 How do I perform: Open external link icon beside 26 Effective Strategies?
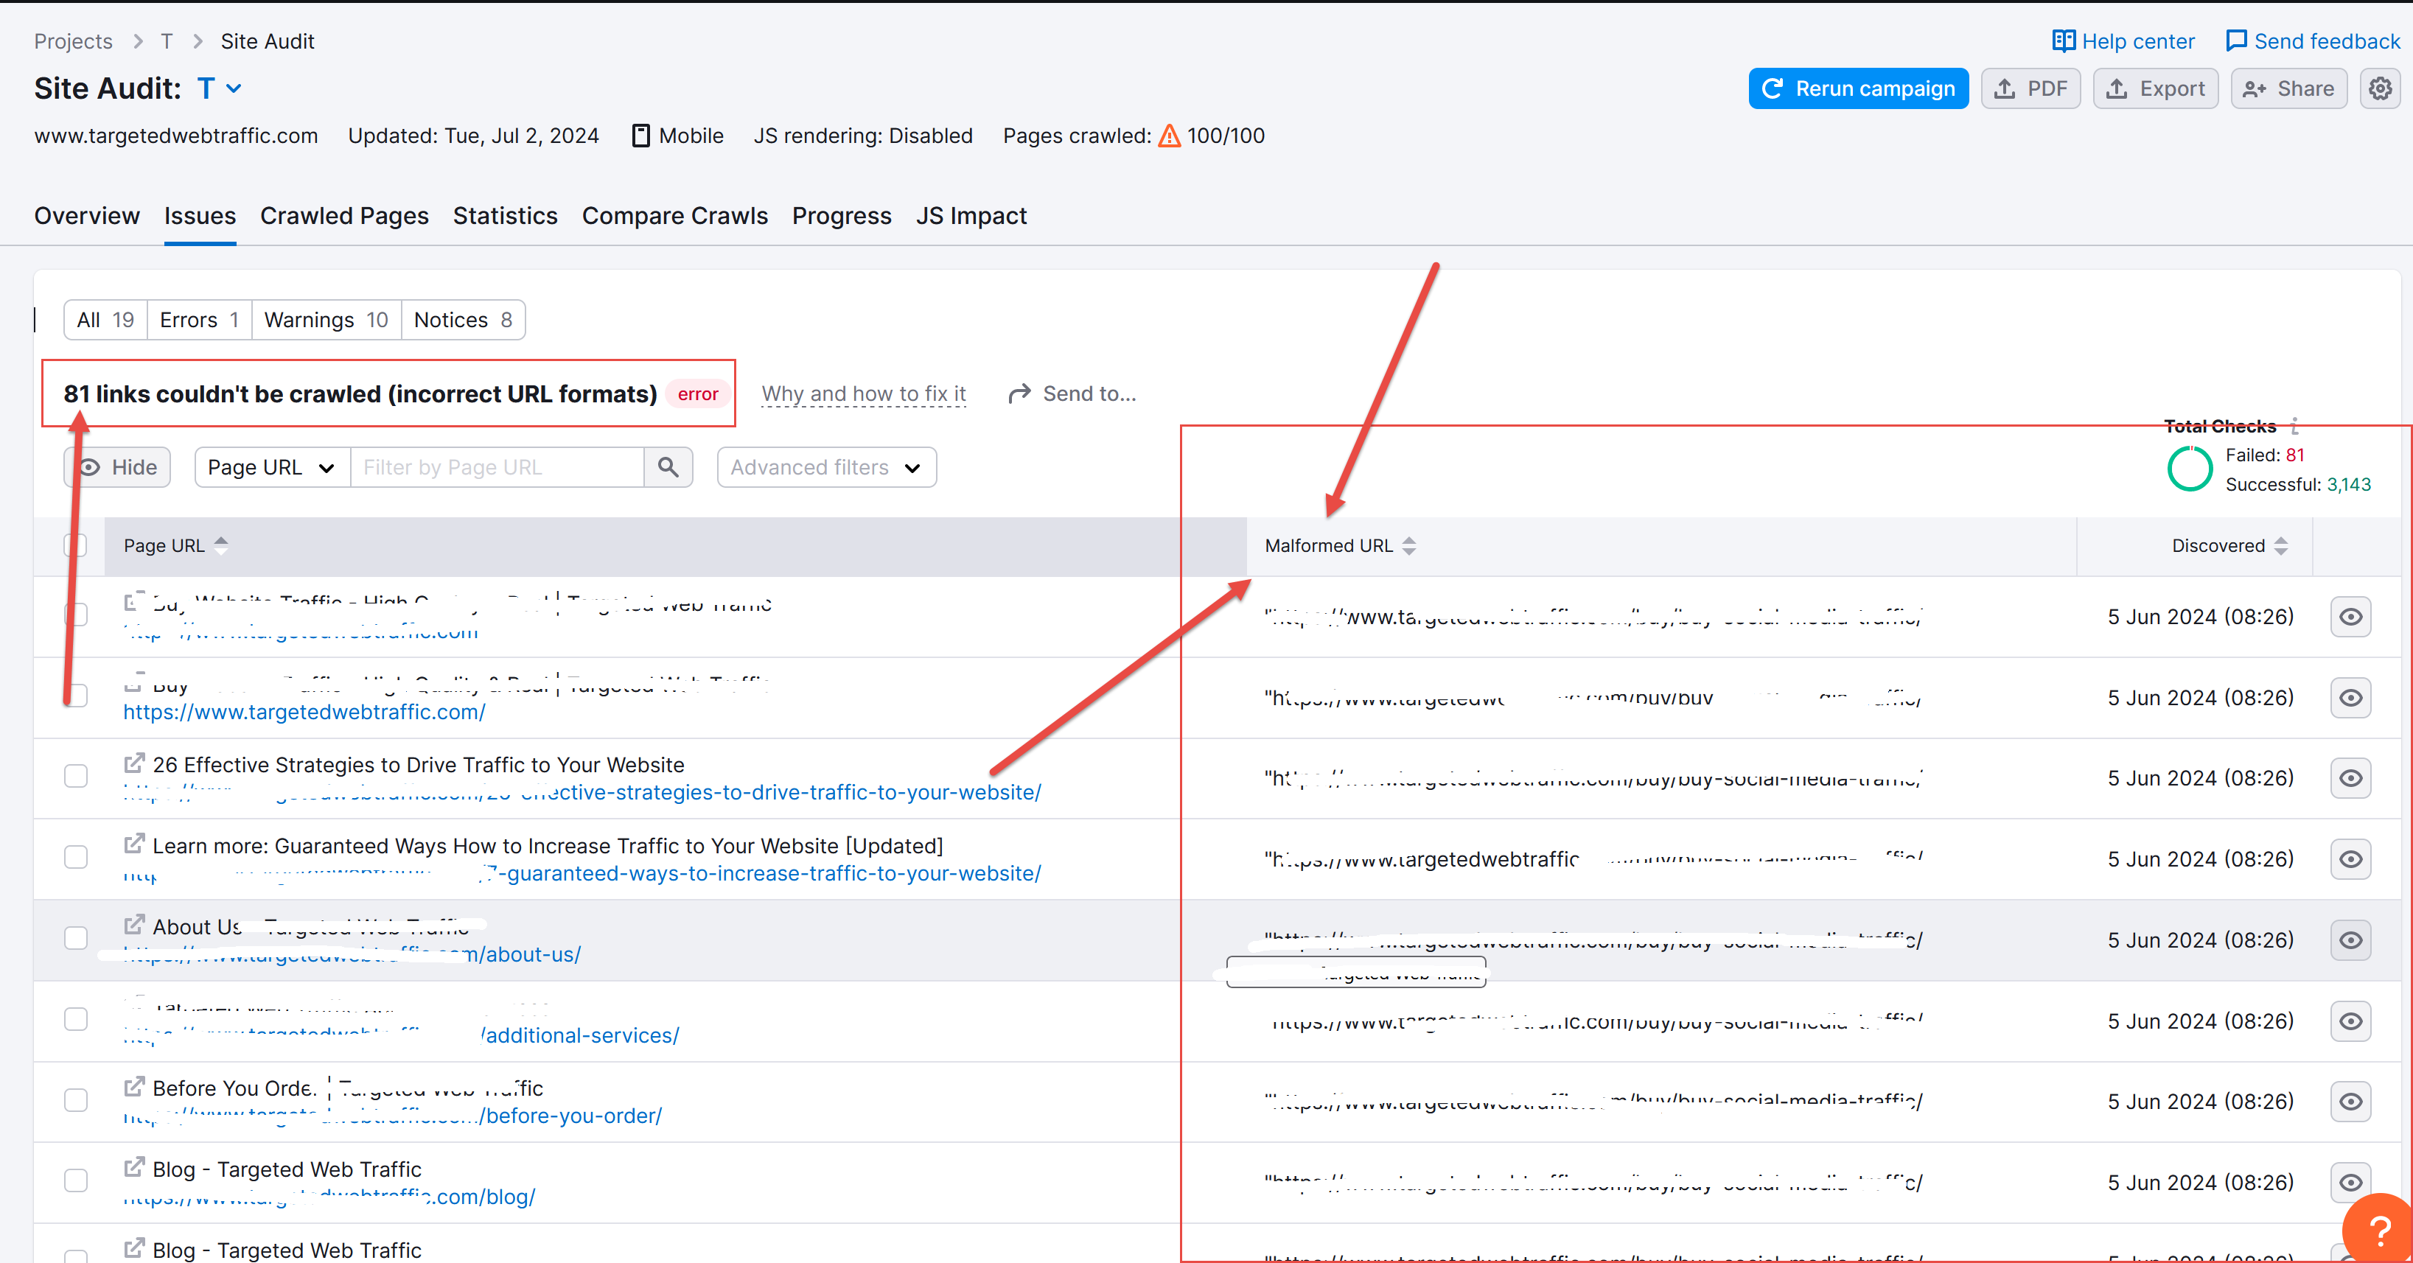(x=135, y=763)
